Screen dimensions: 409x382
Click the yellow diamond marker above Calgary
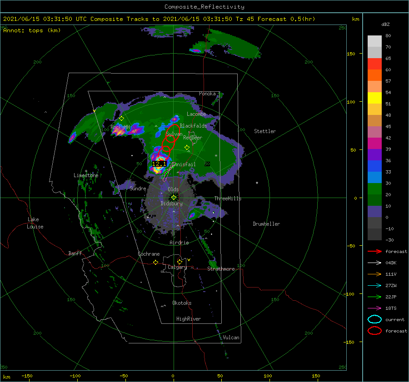(180, 262)
